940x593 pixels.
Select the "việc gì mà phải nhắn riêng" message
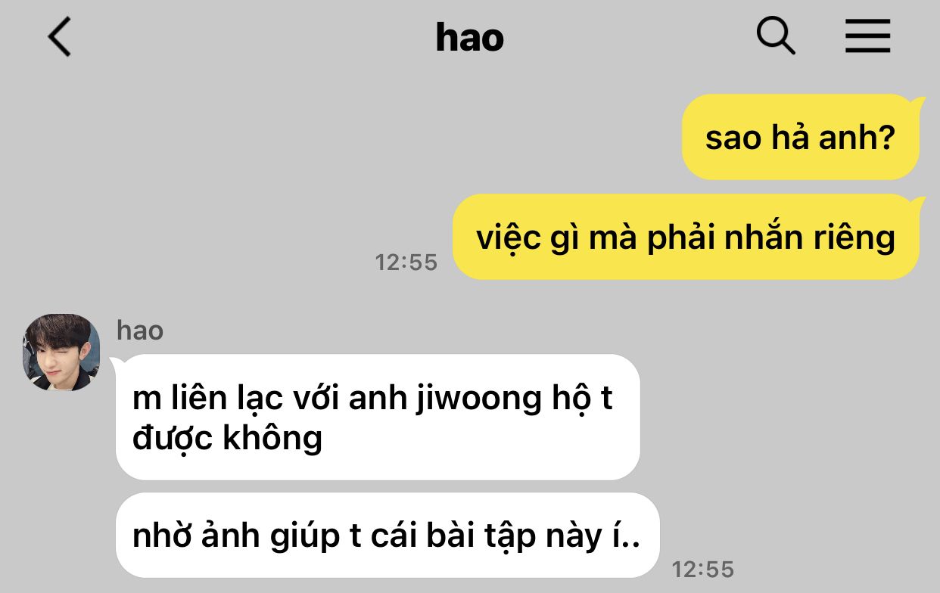click(686, 237)
